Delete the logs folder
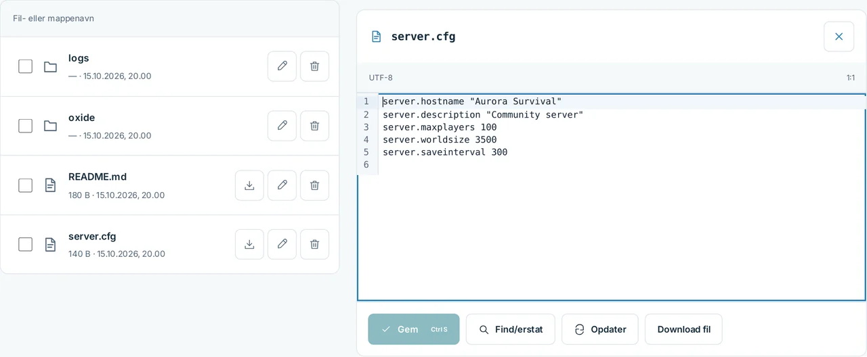 [x=314, y=66]
